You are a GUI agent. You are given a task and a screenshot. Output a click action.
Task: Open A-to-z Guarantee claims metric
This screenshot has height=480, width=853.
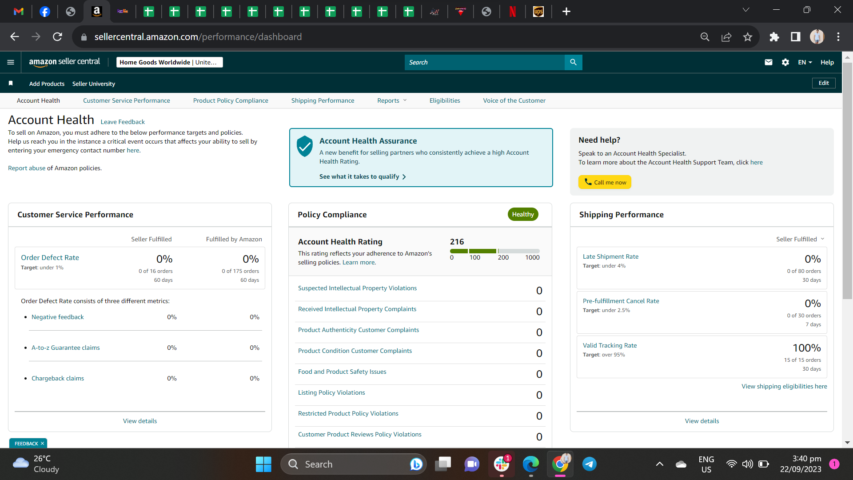coord(66,348)
